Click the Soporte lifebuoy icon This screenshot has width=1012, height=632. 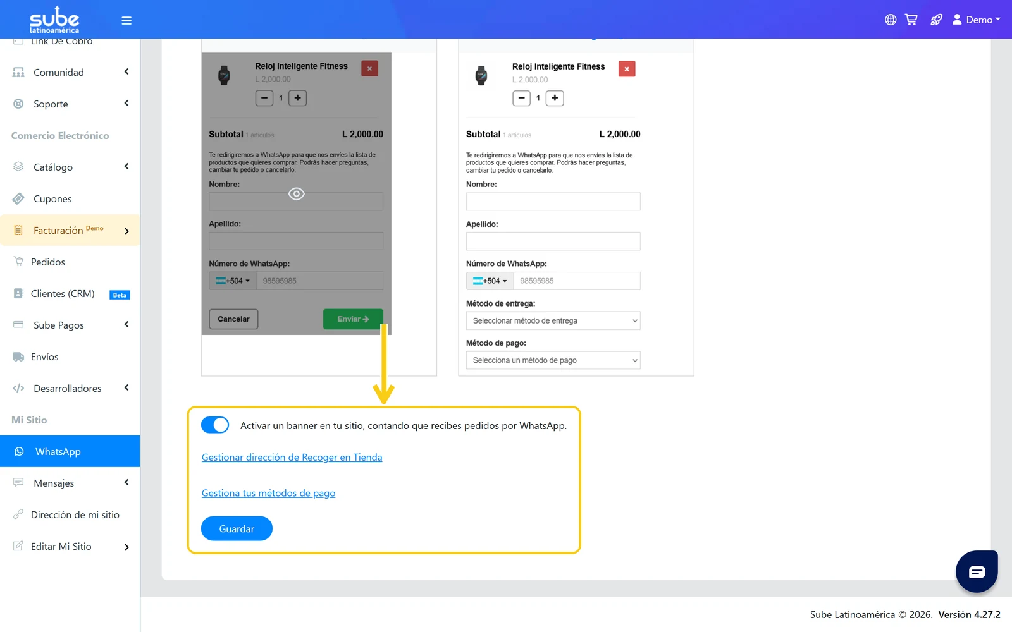18,104
